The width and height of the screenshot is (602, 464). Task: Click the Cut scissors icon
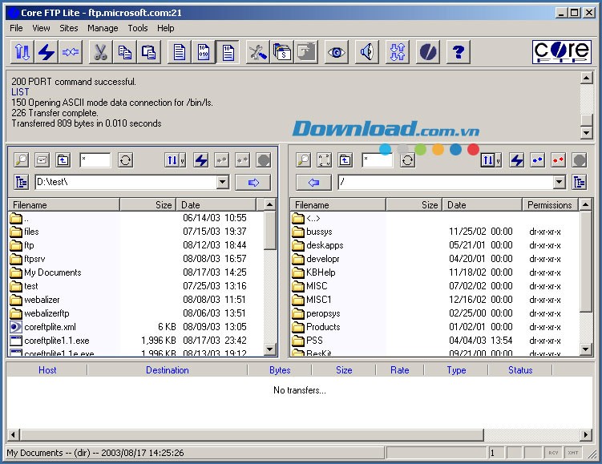pyautogui.click(x=100, y=52)
